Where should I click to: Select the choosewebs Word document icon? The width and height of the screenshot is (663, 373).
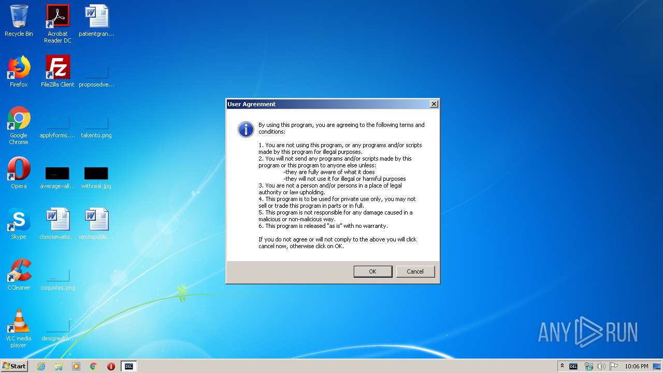[57, 224]
